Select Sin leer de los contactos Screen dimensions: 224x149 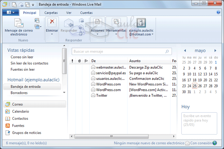pos(29,63)
